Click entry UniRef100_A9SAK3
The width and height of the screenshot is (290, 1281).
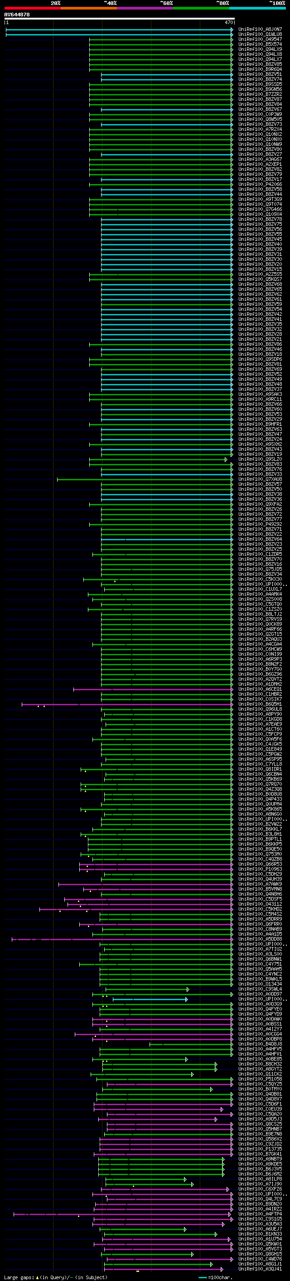260,394
